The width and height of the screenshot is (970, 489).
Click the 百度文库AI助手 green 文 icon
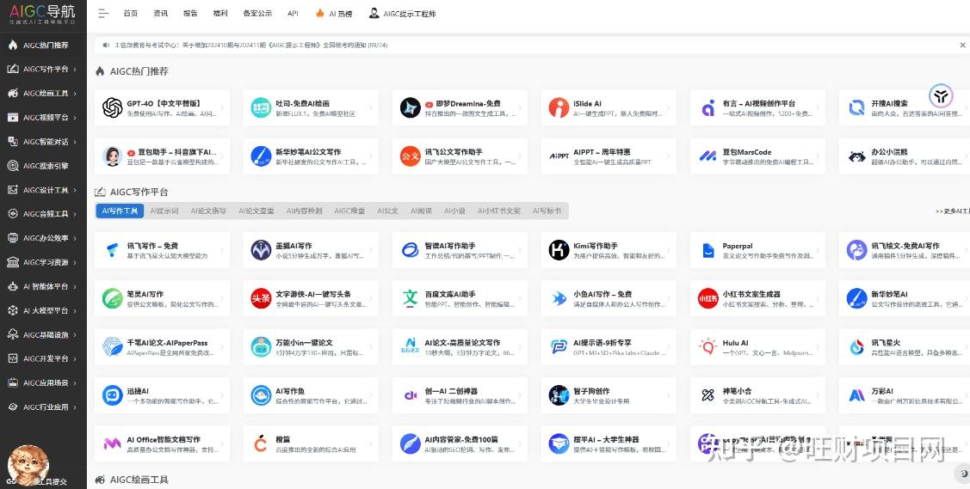point(411,298)
